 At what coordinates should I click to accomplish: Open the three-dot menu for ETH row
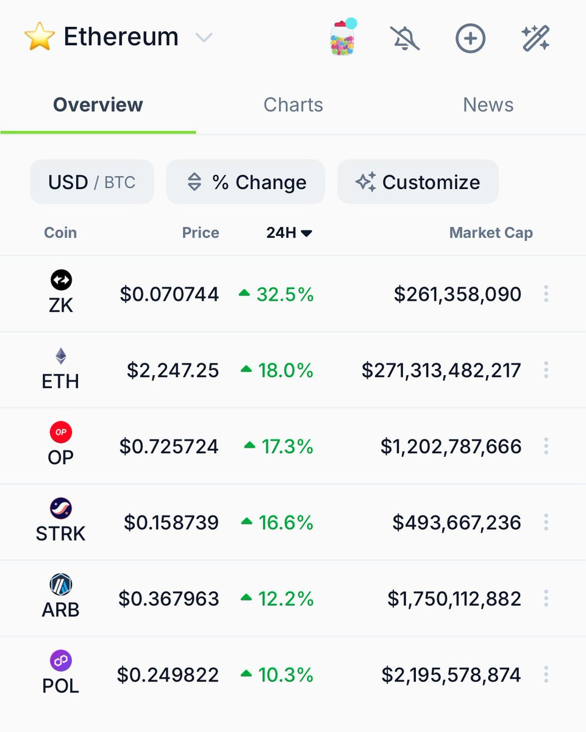[546, 370]
